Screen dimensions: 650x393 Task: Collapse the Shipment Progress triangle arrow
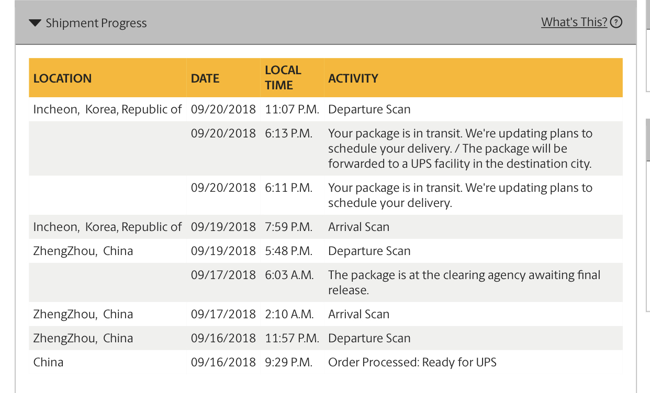[x=35, y=23]
